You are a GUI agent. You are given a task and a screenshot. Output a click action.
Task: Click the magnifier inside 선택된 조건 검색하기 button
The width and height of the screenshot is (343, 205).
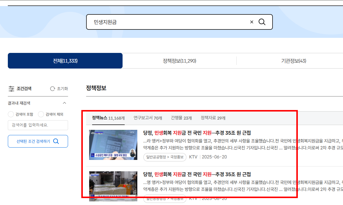(x=57, y=141)
